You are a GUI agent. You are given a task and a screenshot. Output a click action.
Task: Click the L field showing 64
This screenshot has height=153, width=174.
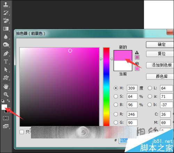pyautogui.click(x=166, y=88)
